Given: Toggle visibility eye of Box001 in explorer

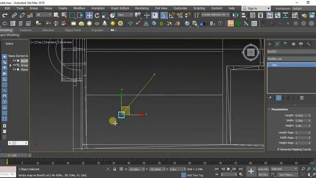Looking at the screenshot, I should pos(14,61).
